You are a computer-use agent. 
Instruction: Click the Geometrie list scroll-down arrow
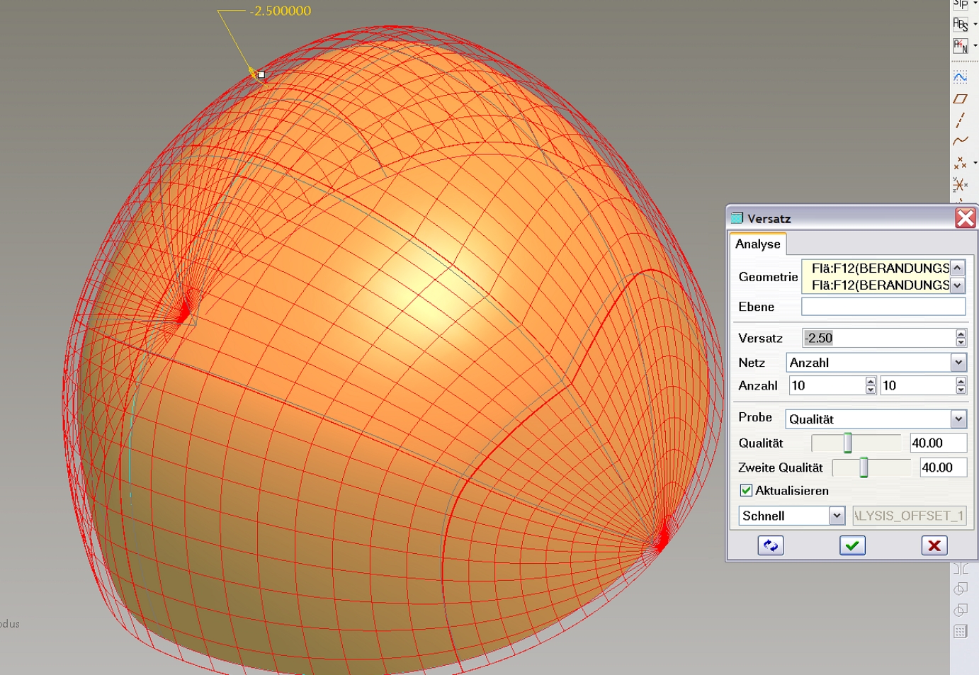(x=958, y=285)
